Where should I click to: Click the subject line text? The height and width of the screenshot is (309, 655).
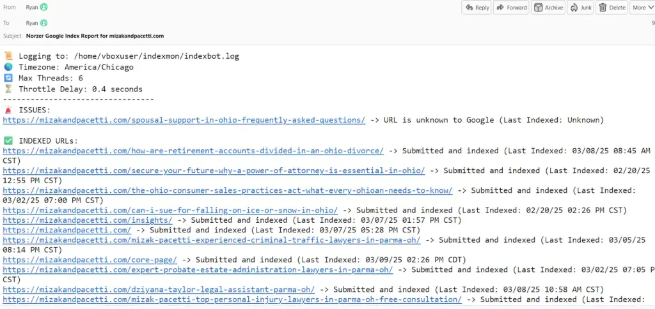[x=95, y=36]
